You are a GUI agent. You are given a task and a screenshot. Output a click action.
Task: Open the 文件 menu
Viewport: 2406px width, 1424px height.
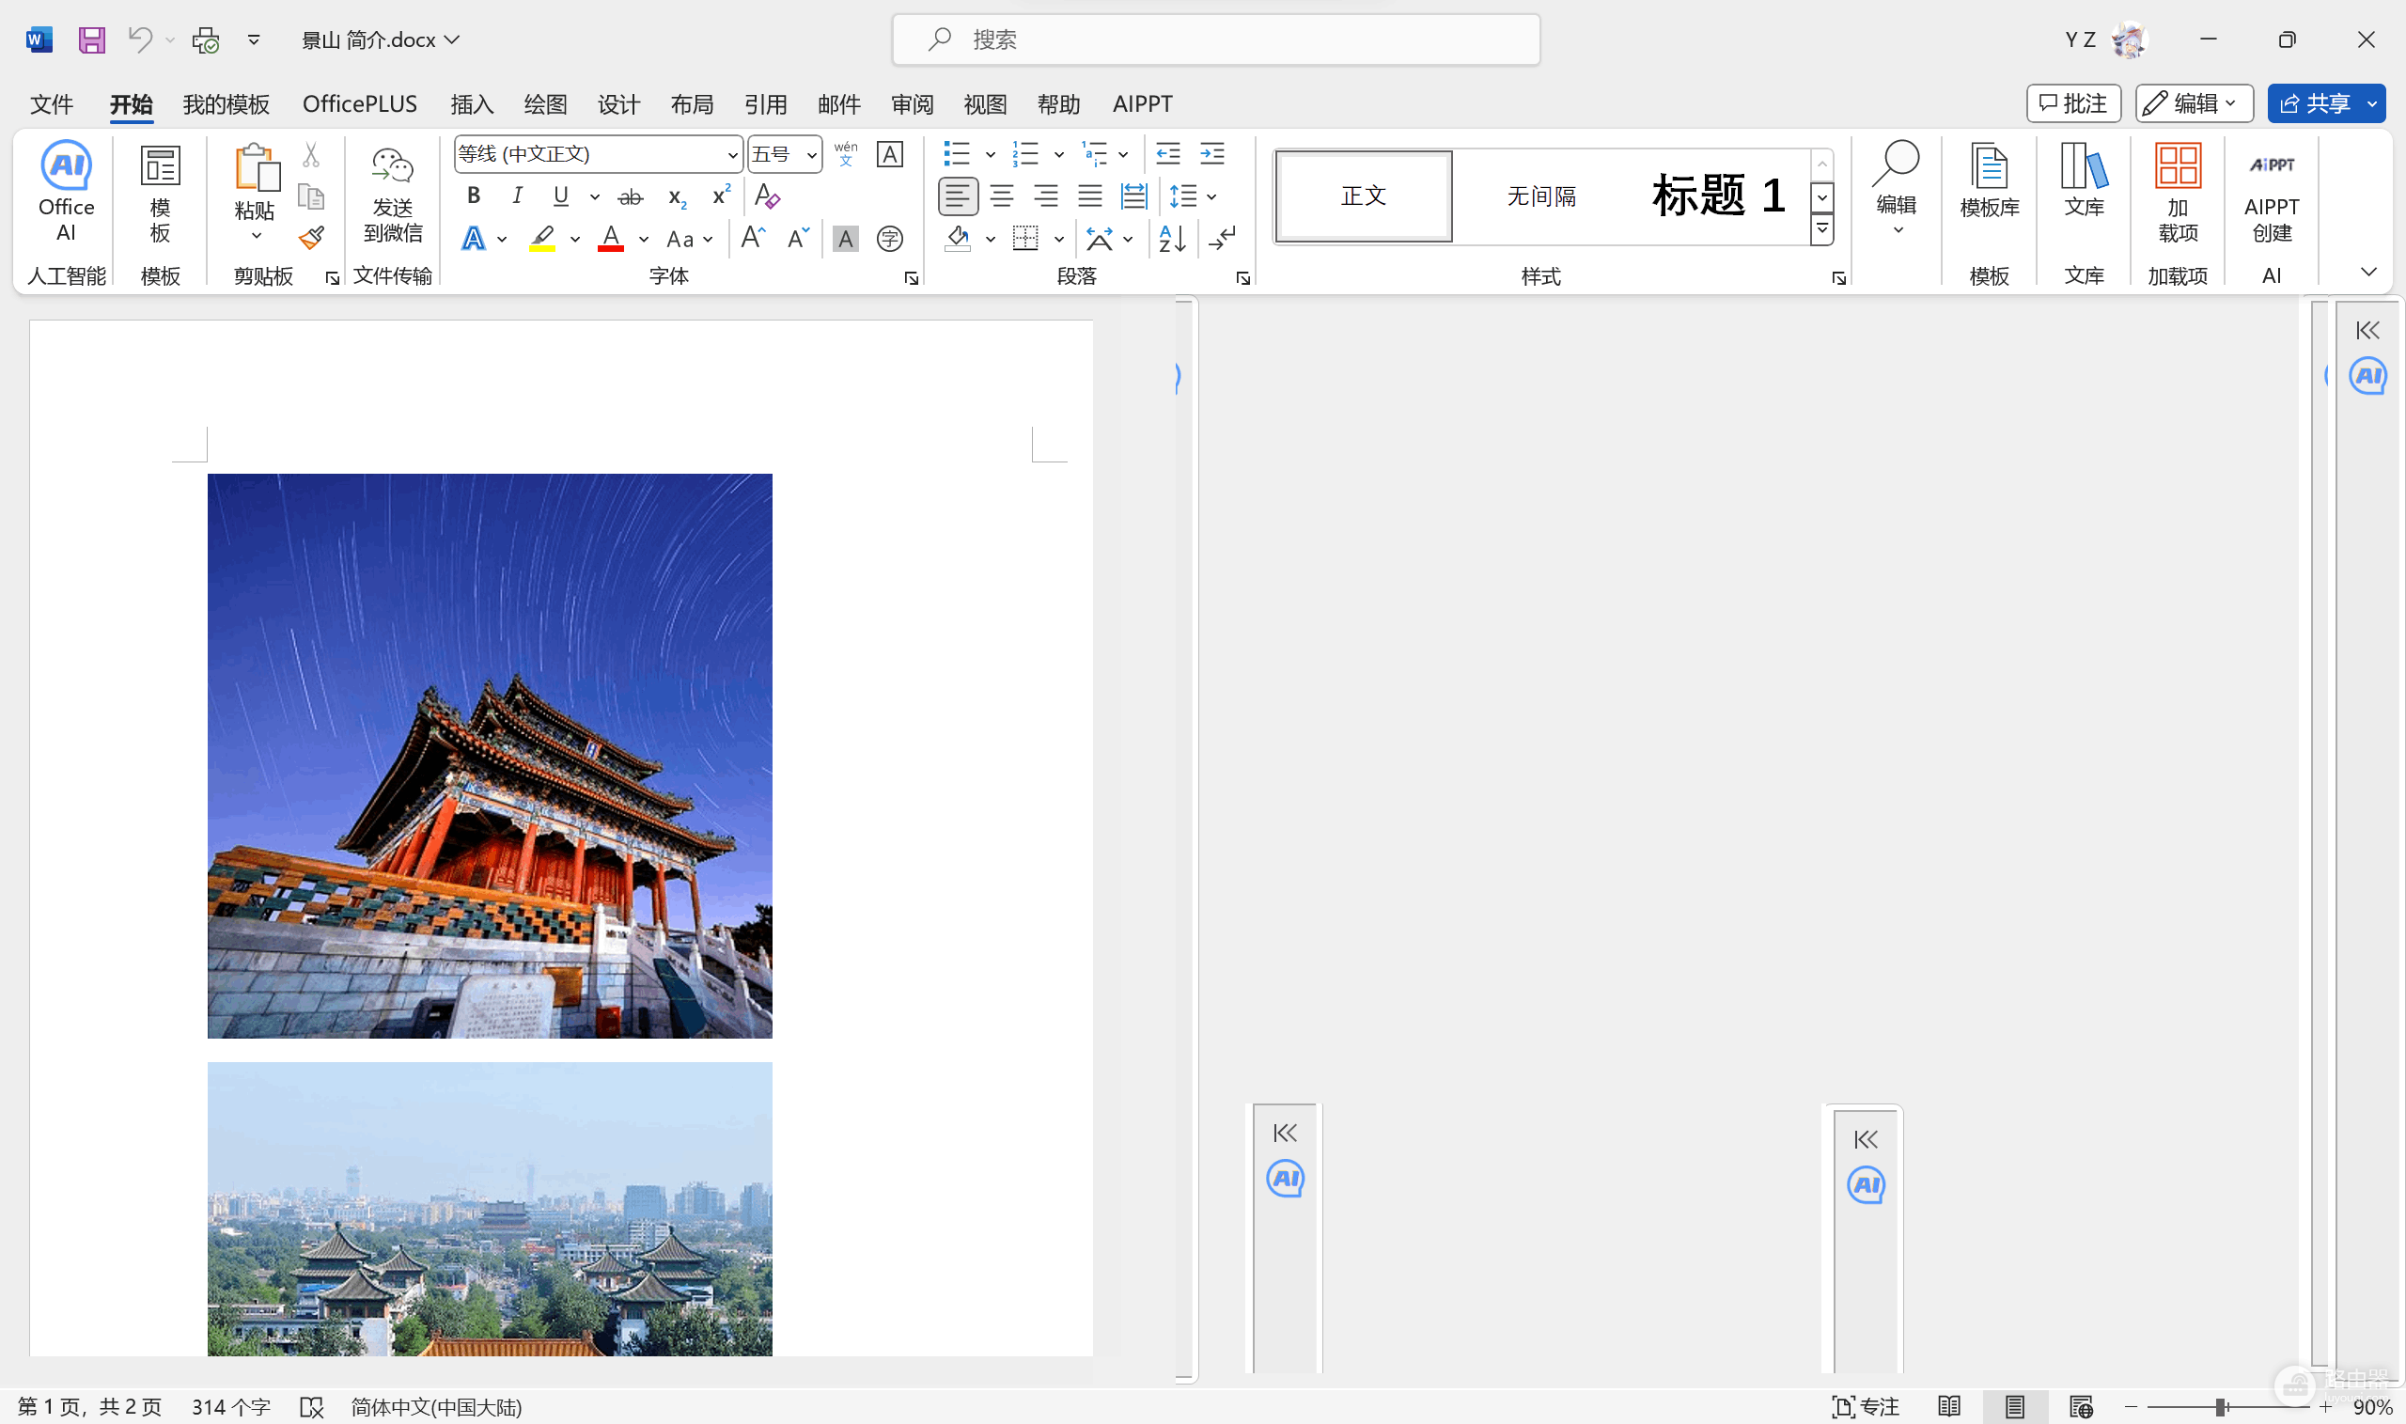pyautogui.click(x=51, y=103)
